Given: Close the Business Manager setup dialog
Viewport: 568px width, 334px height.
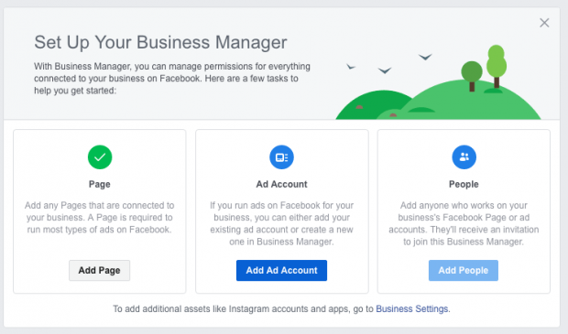Looking at the screenshot, I should click(x=544, y=23).
